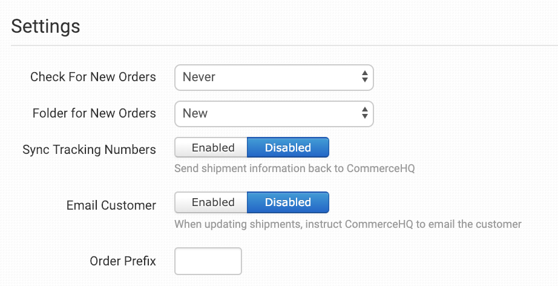Select Disabled for Sync Tracking Numbers
Image resolution: width=558 pixels, height=286 pixels.
click(x=288, y=148)
